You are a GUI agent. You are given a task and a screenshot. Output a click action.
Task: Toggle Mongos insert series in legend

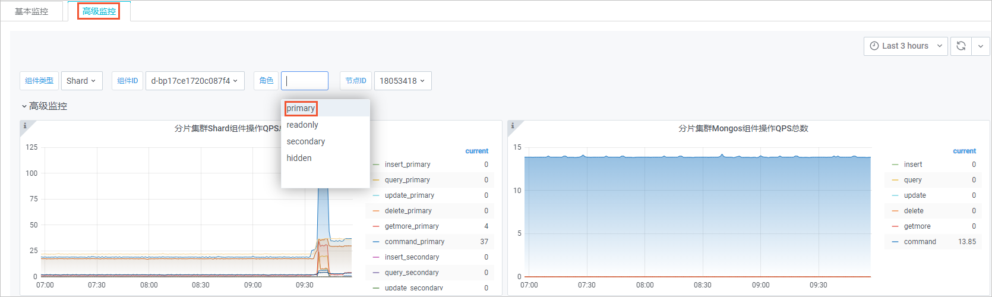coord(913,165)
